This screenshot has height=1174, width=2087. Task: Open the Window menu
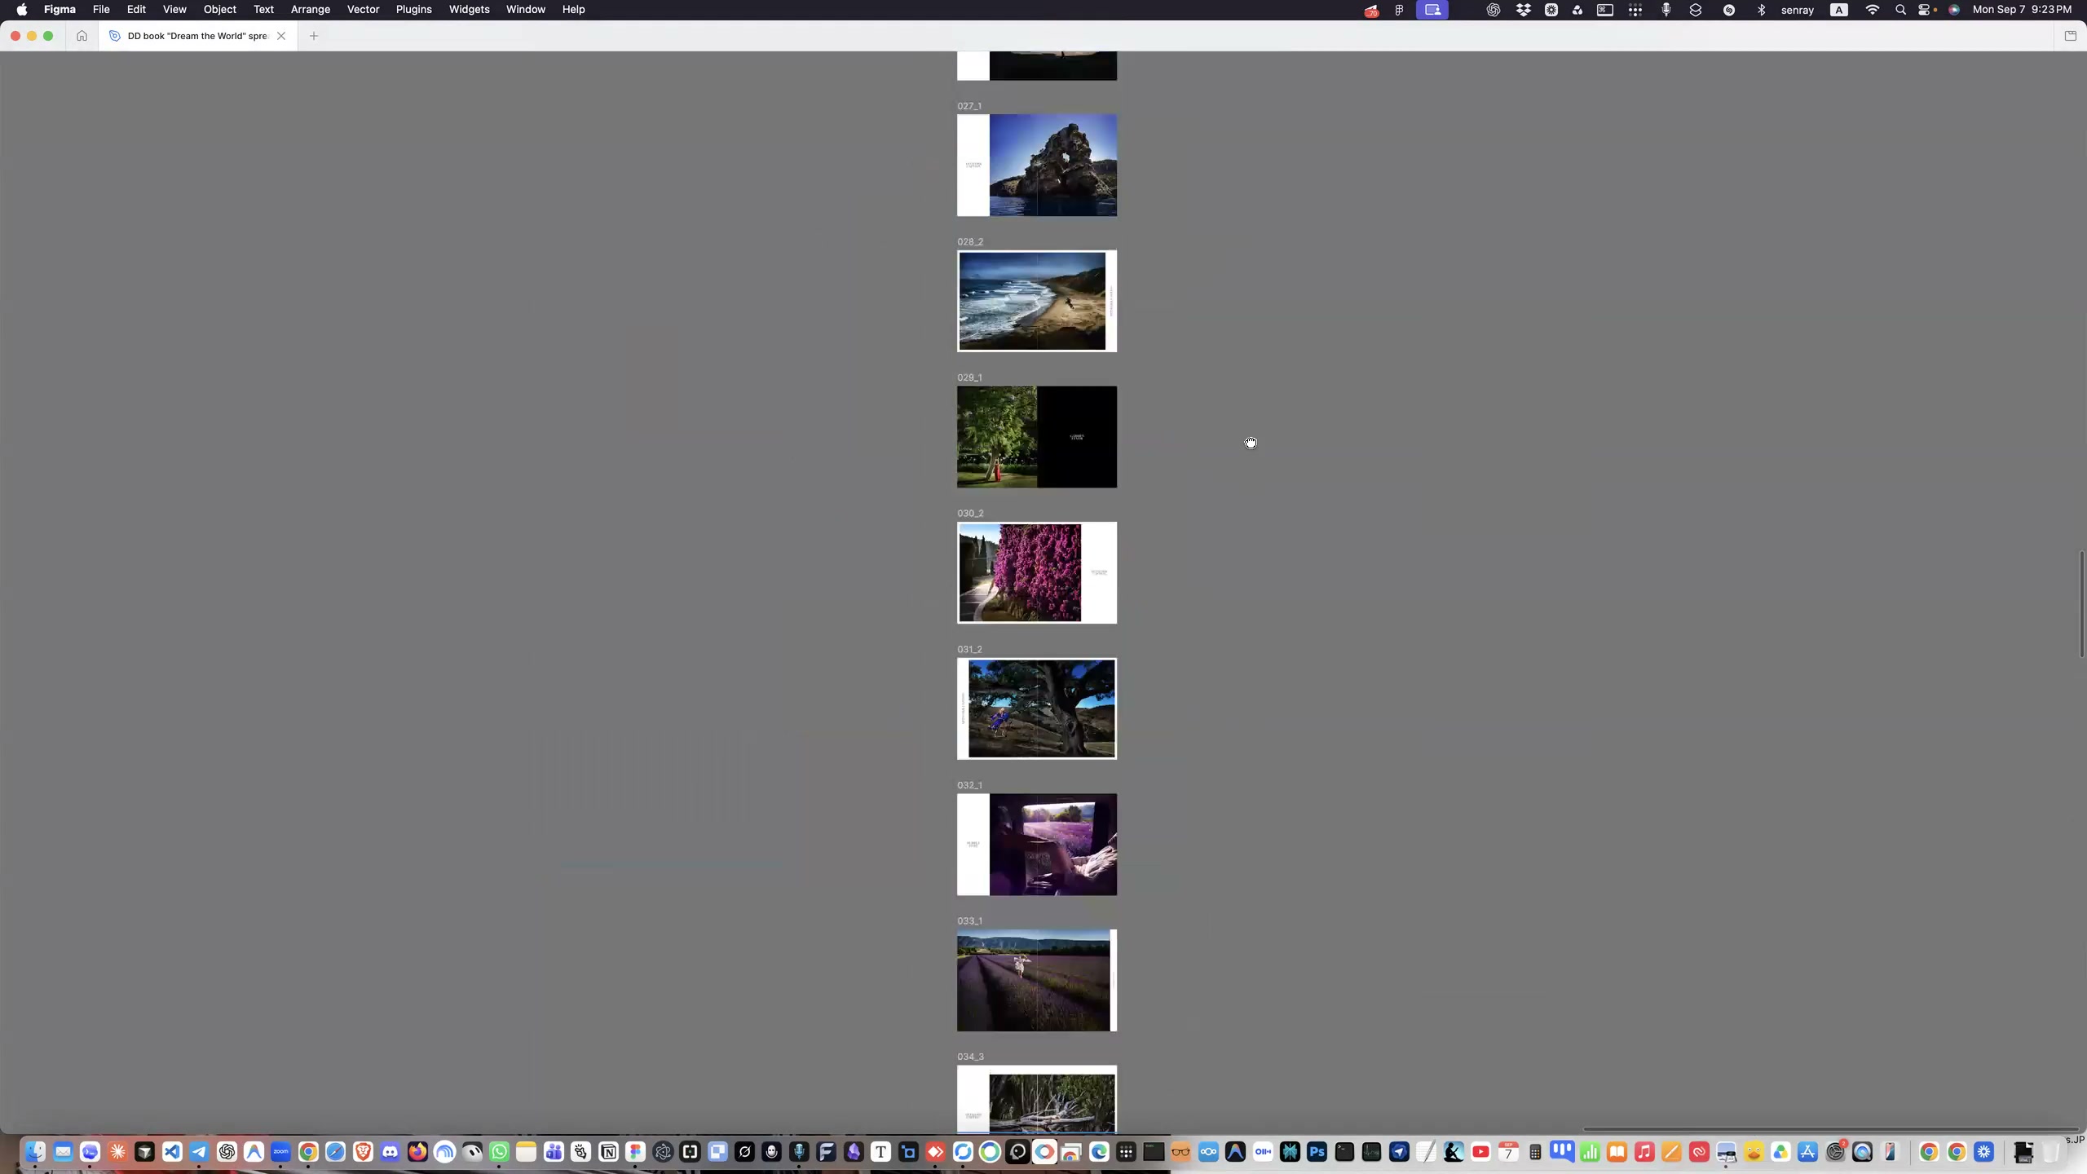[x=526, y=10]
